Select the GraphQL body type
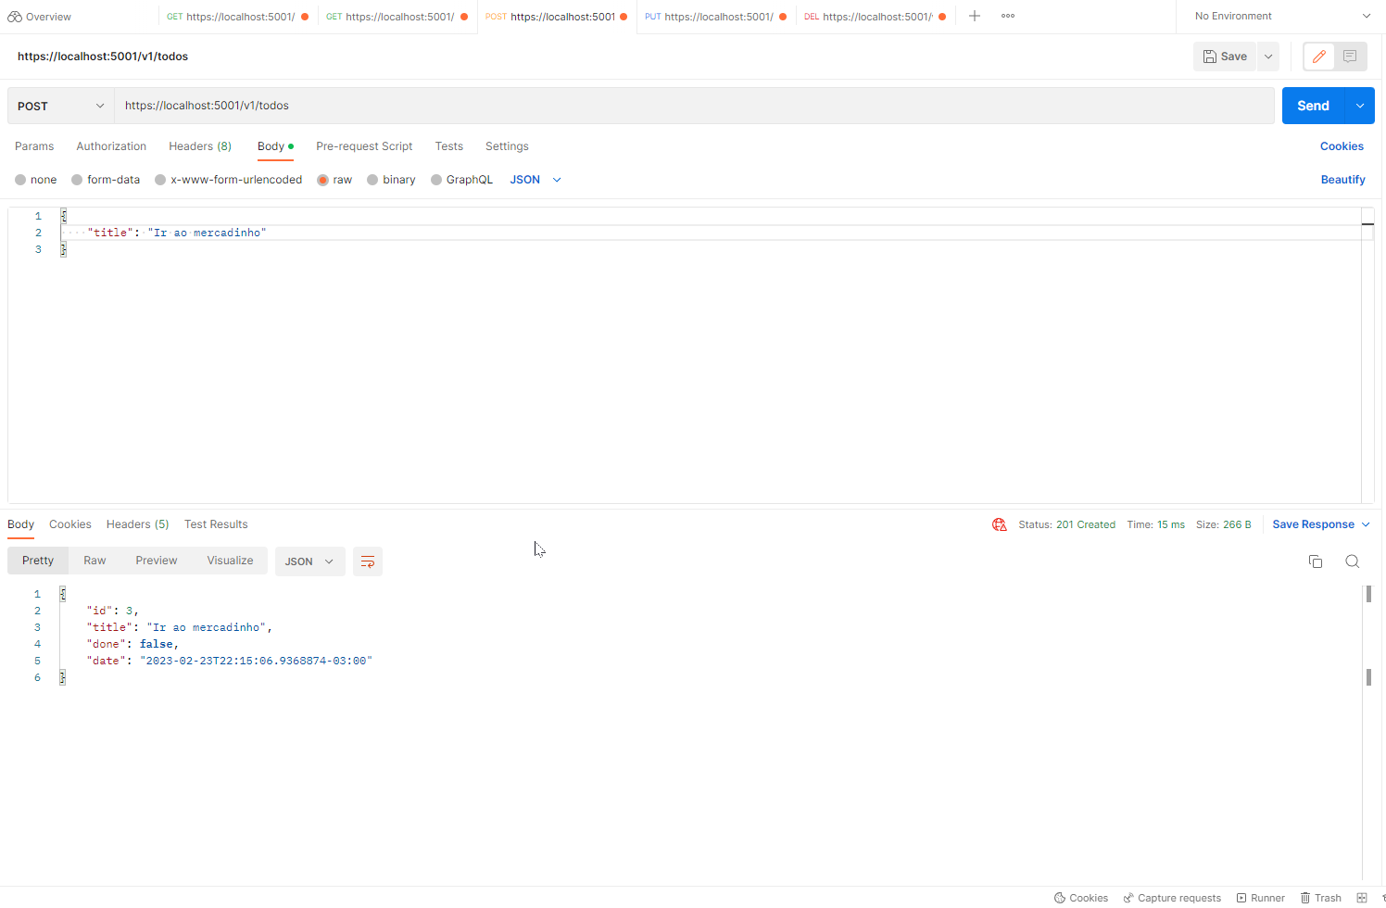This screenshot has height=908, width=1386. (x=461, y=180)
